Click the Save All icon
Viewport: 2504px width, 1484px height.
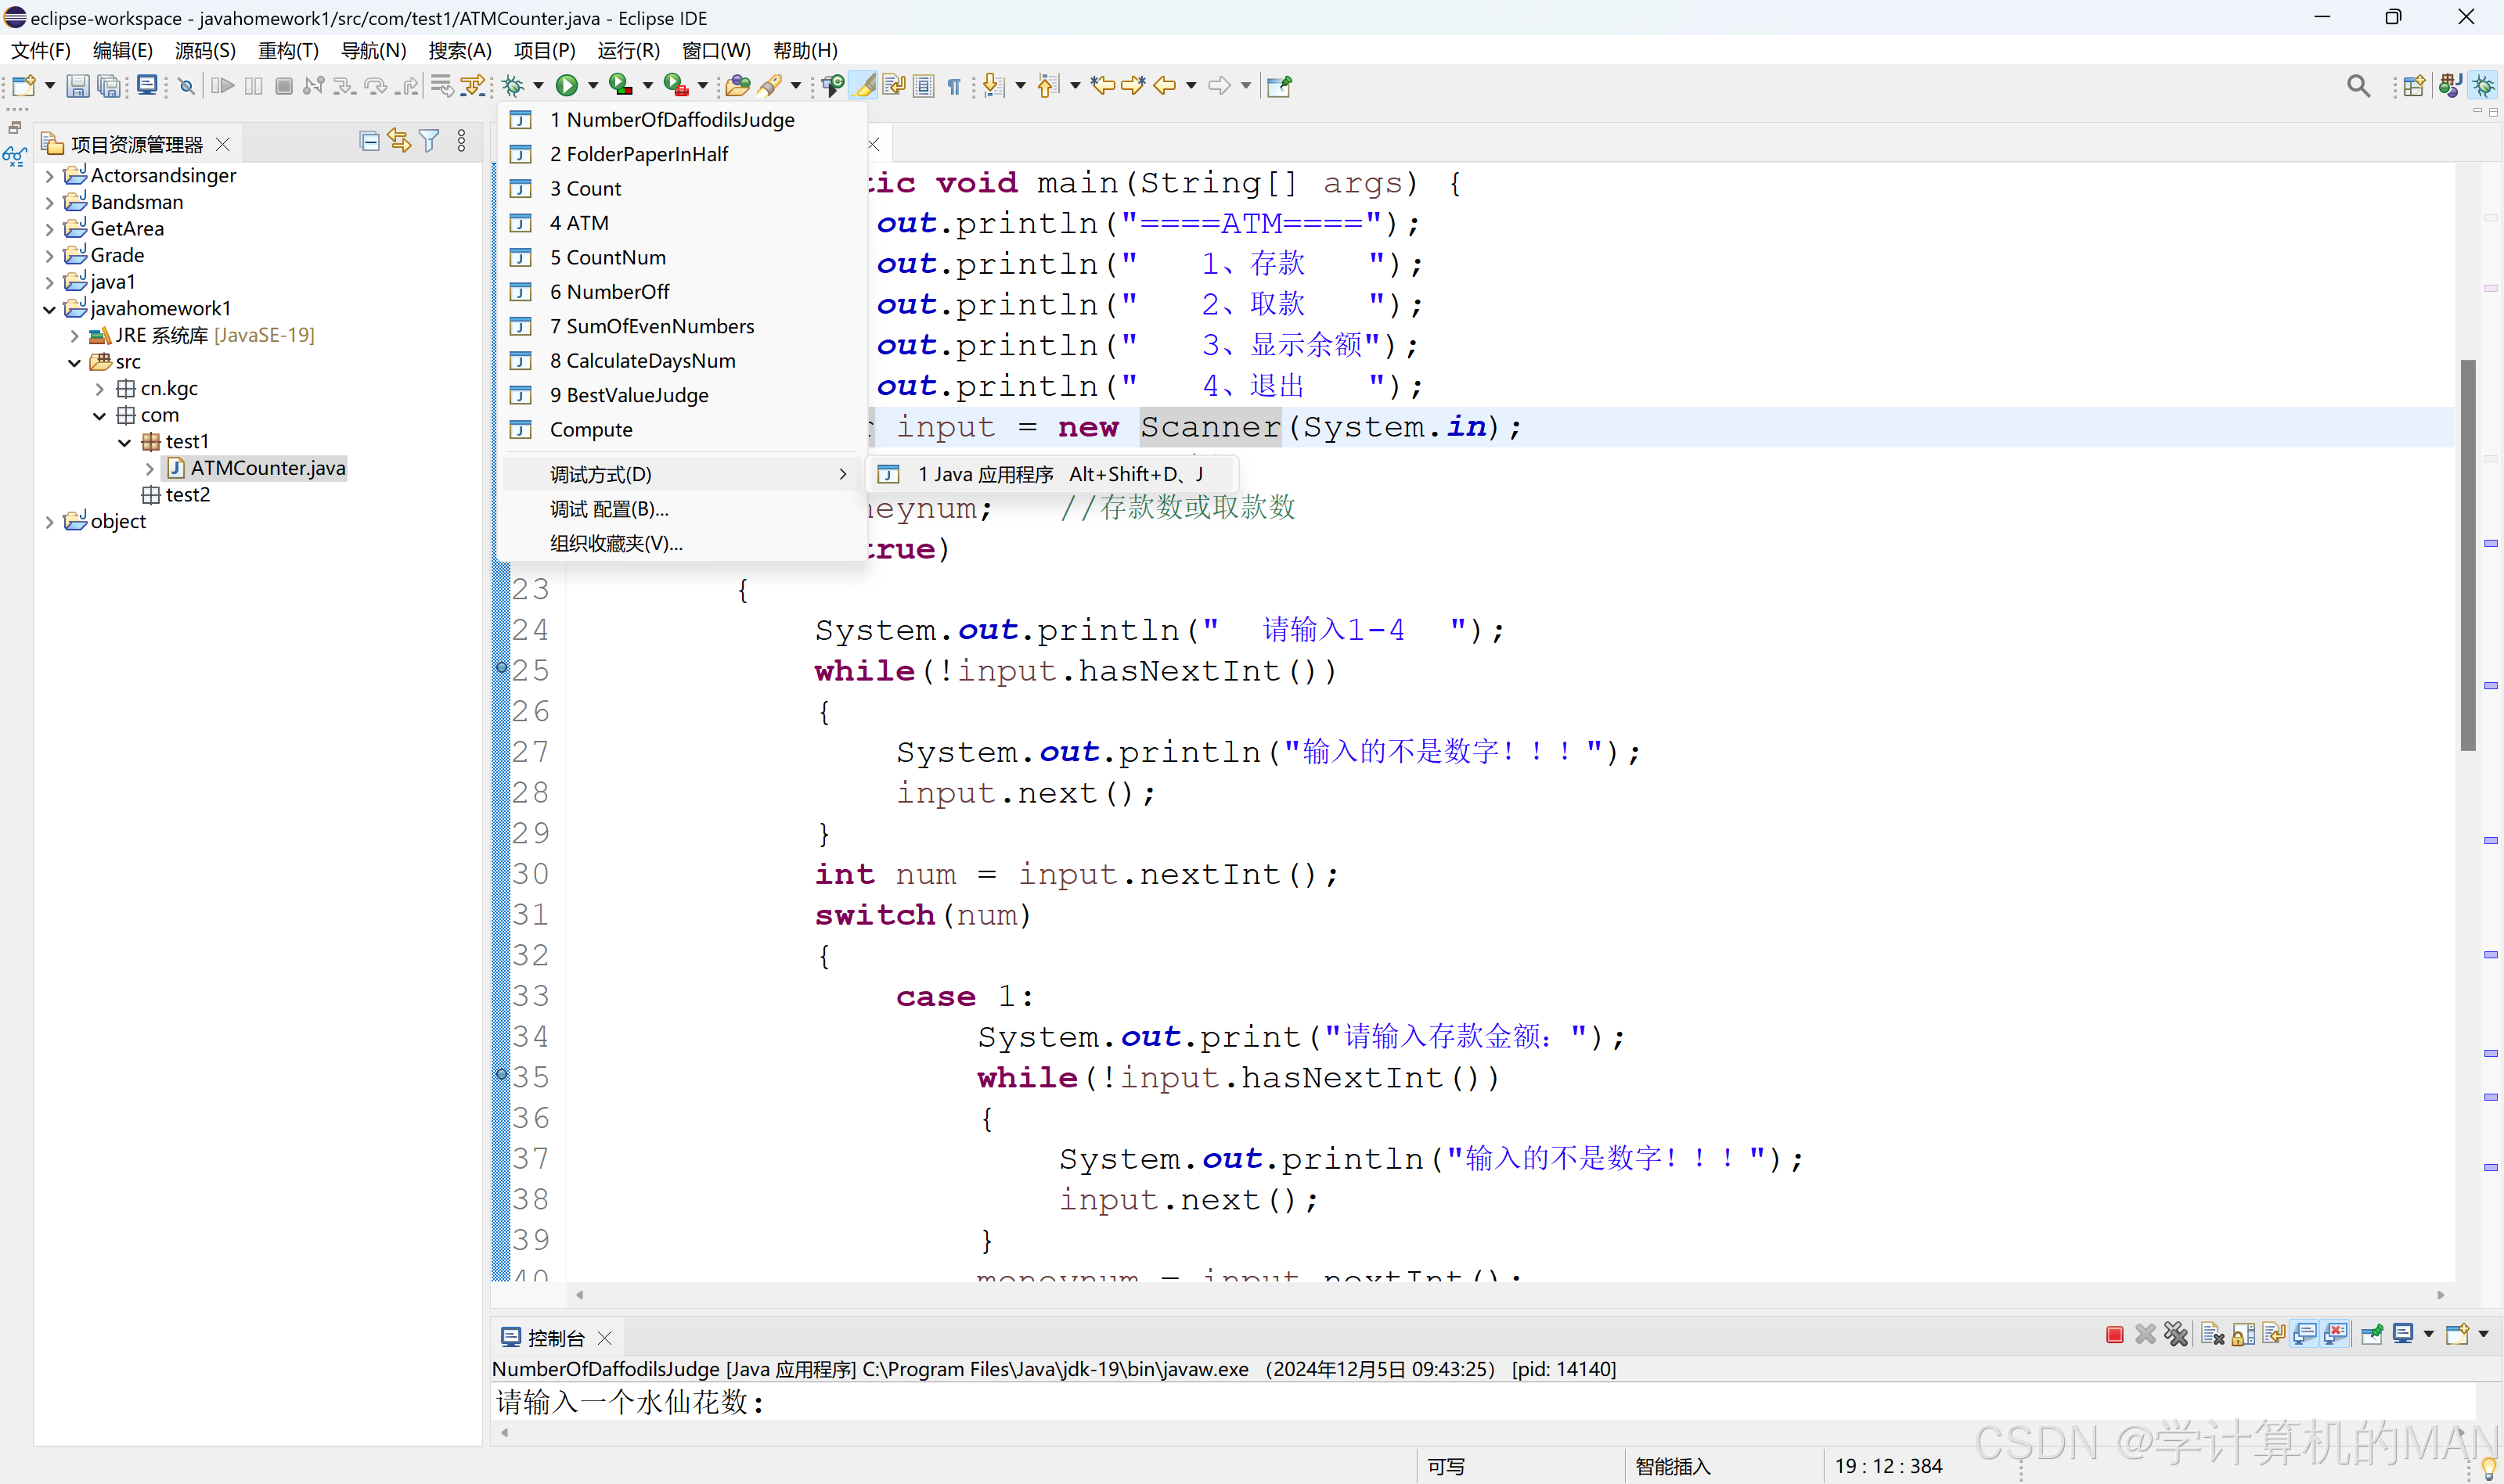pos(108,85)
